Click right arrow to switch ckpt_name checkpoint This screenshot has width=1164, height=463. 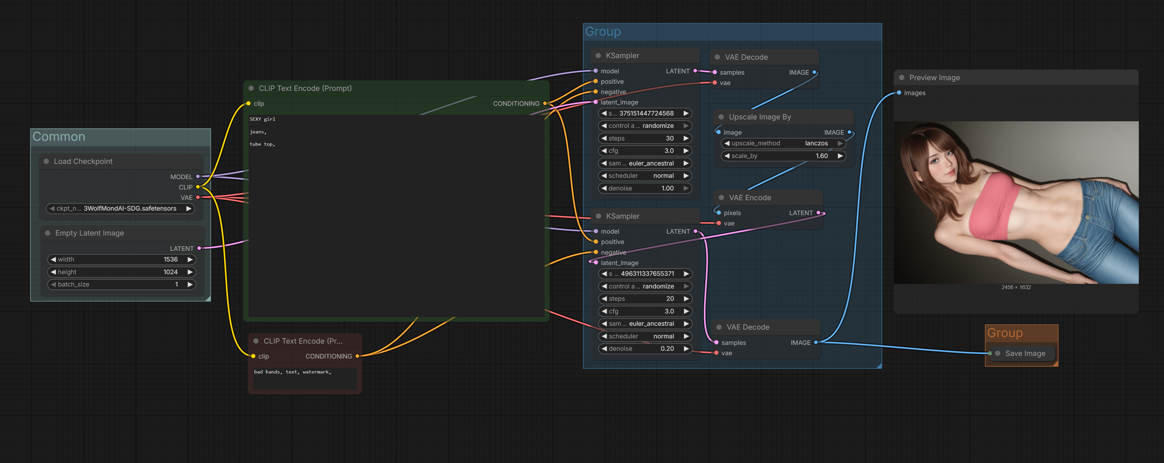pos(189,209)
